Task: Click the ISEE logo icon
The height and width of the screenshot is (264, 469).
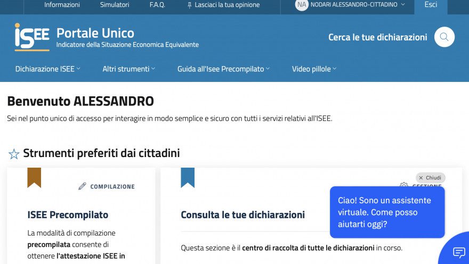Action: (x=32, y=37)
